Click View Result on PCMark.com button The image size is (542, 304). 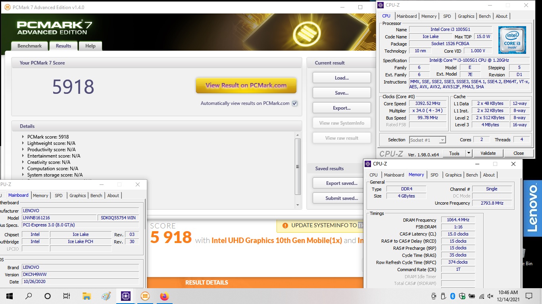[x=246, y=85]
